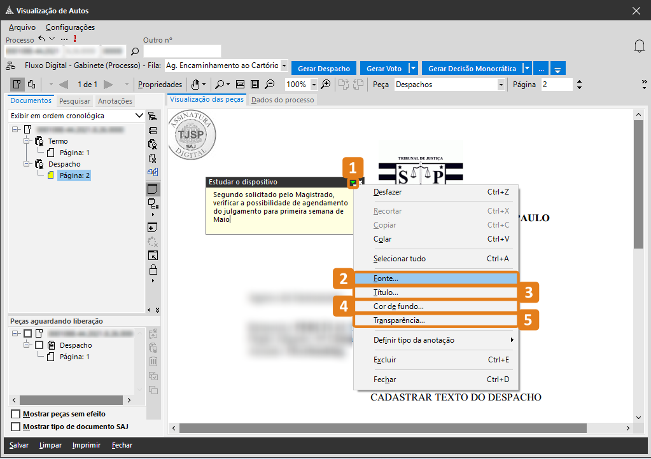Click the fit width icon
Viewport: 651px width, 459px height.
click(240, 85)
